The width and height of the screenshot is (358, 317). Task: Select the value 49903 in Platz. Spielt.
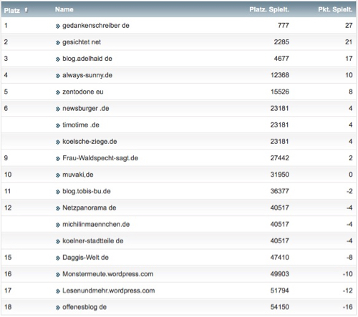280,274
